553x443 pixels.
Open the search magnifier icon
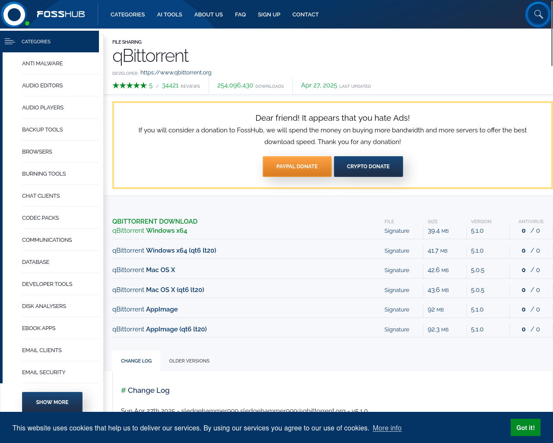pos(538,14)
